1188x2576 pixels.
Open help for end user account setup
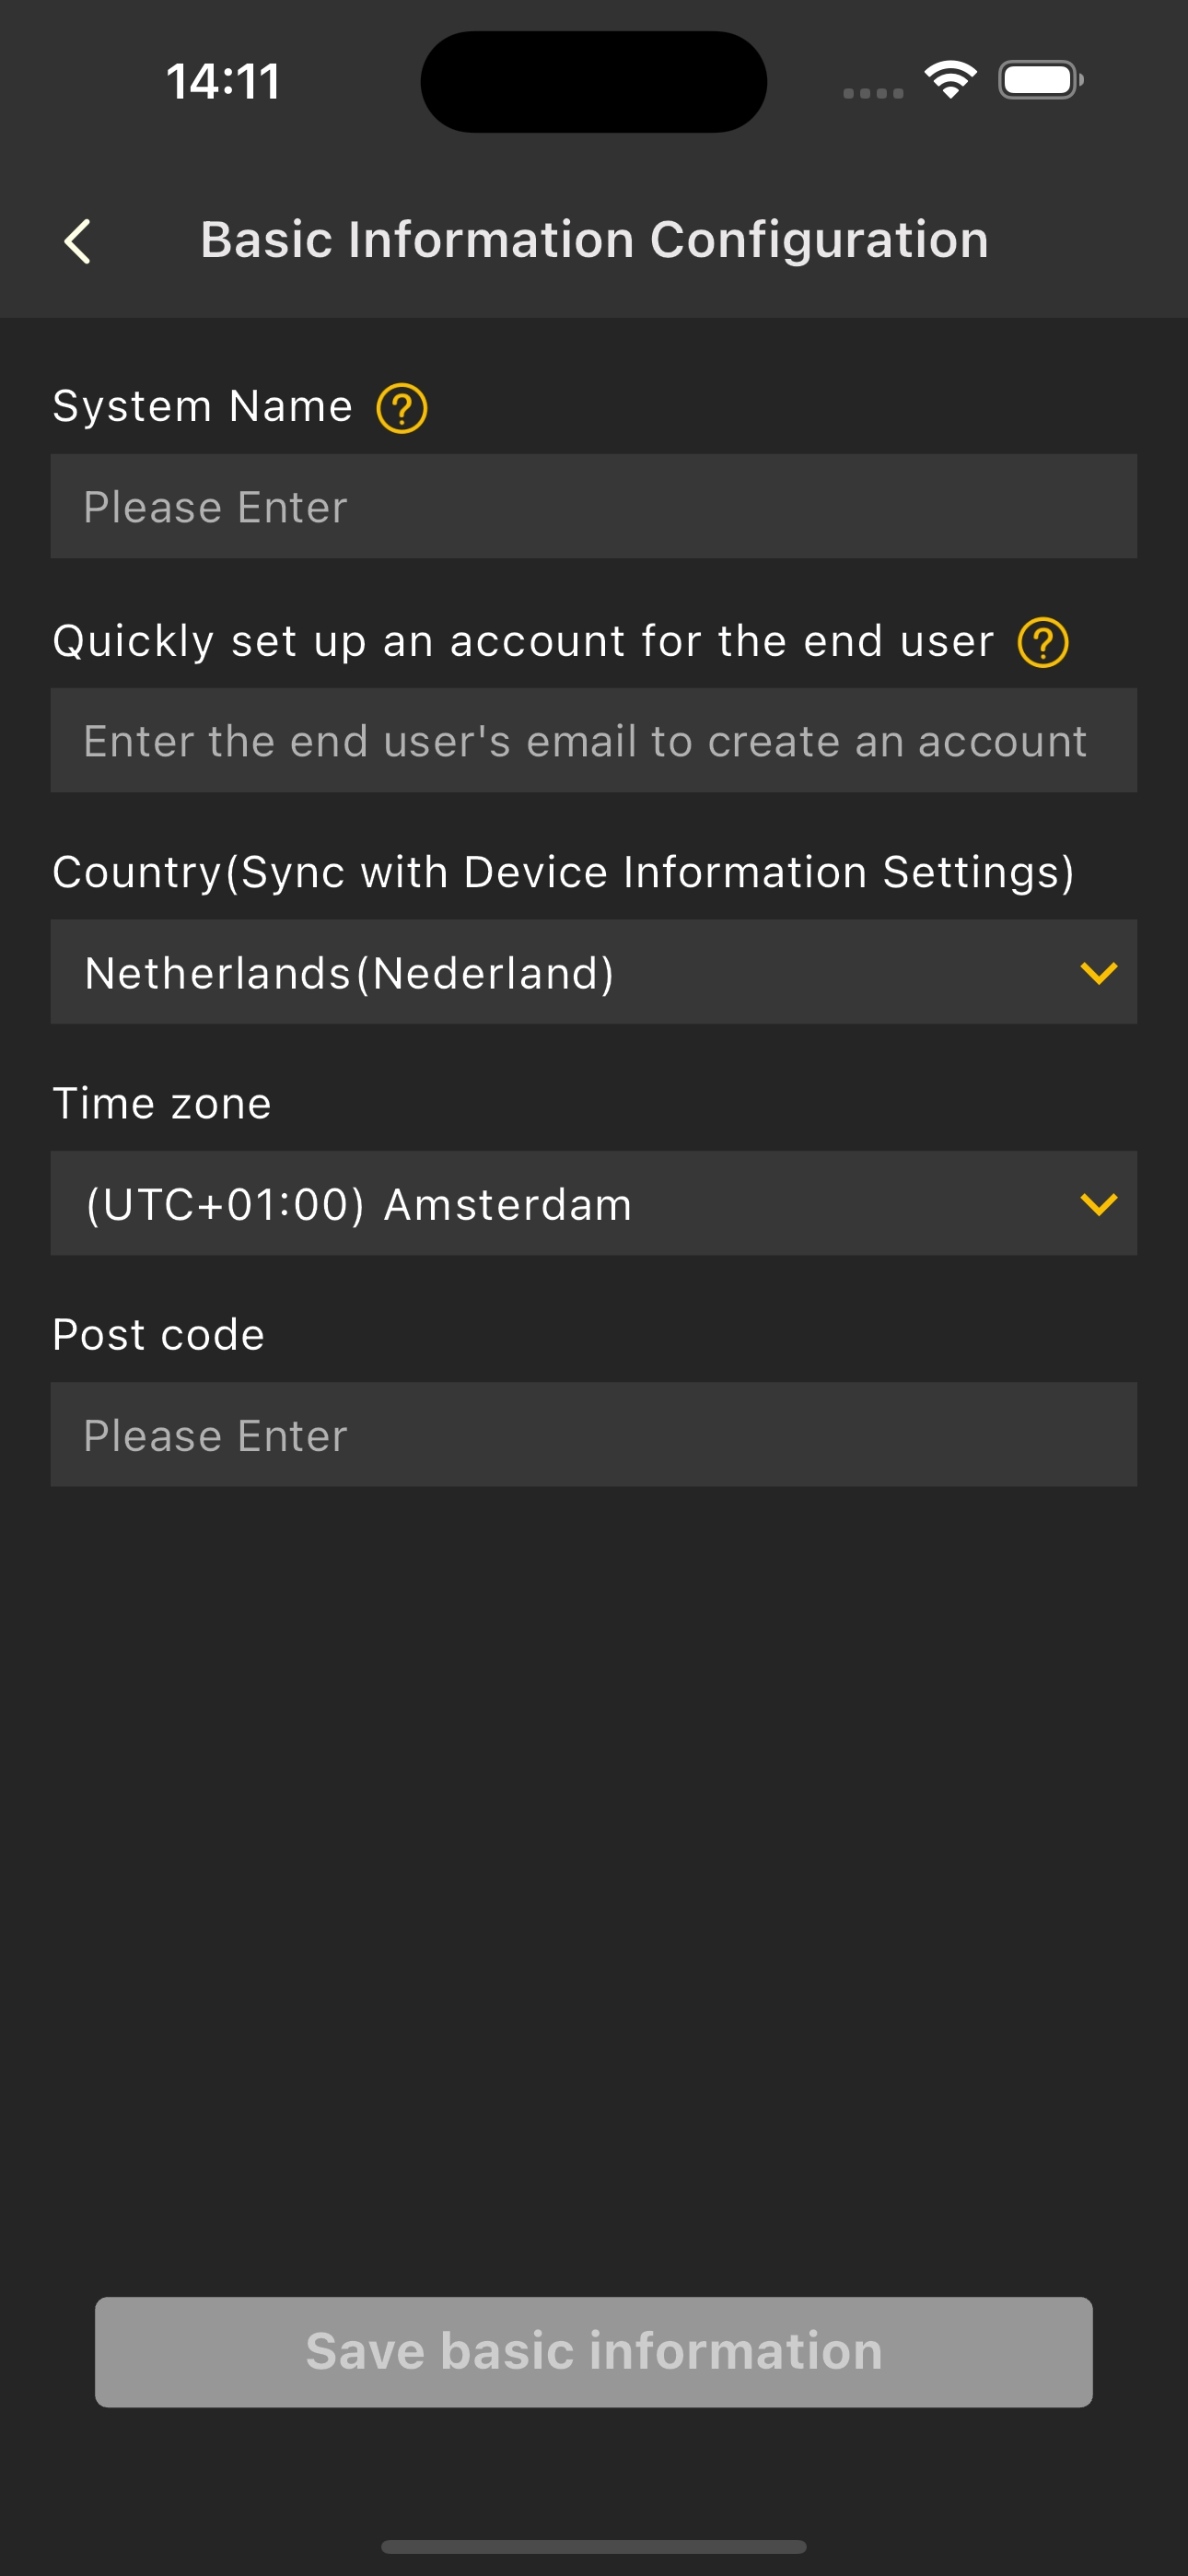click(1043, 642)
